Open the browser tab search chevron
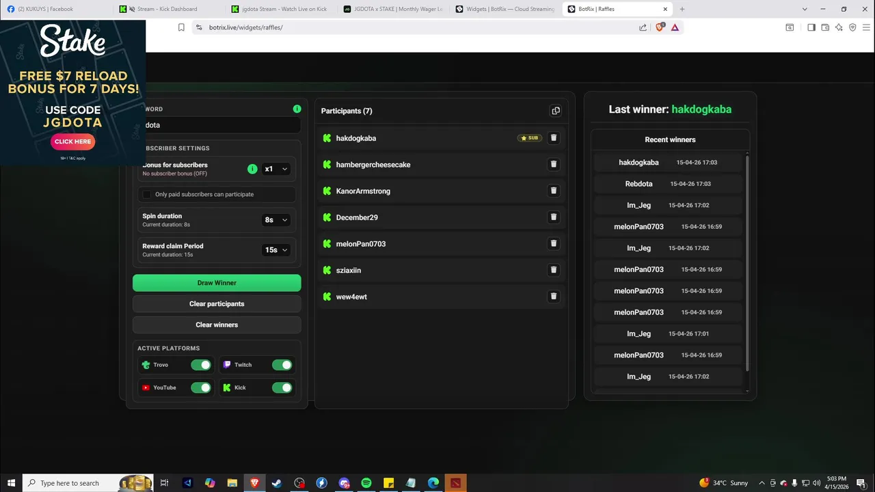This screenshot has width=875, height=492. click(x=805, y=9)
